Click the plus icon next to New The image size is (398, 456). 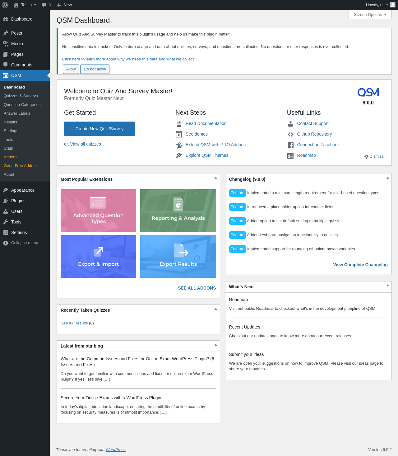[x=59, y=5]
